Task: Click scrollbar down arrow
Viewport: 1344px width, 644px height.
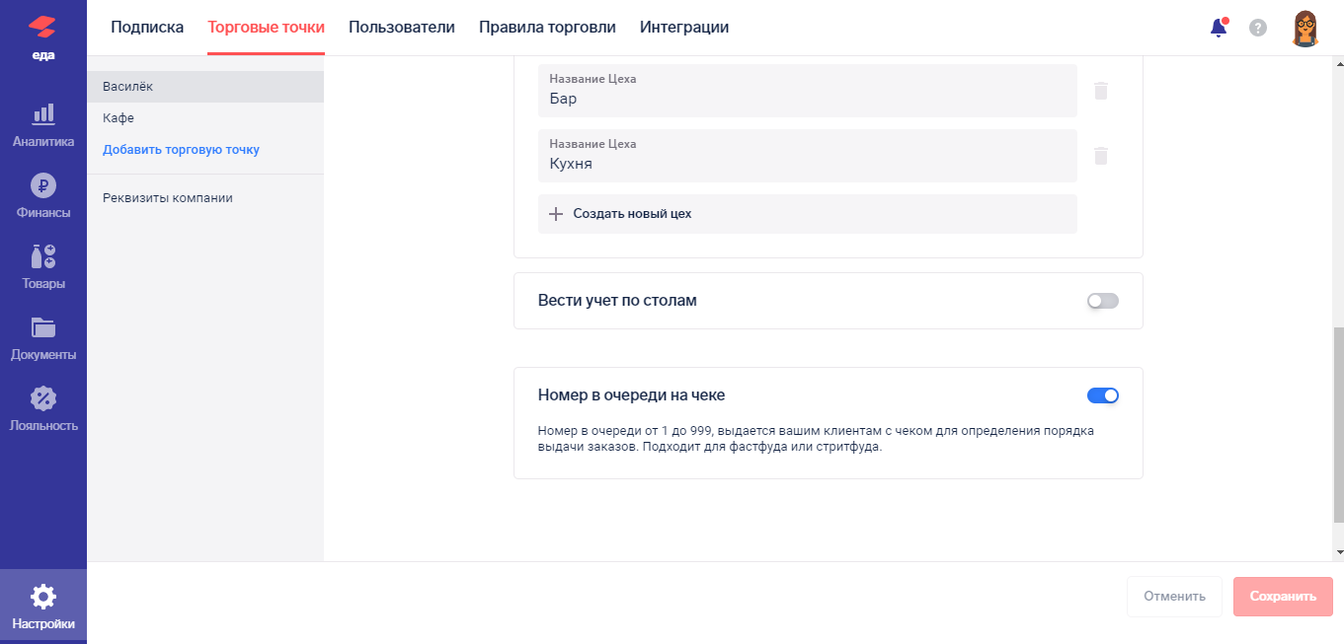Action: [x=1339, y=552]
